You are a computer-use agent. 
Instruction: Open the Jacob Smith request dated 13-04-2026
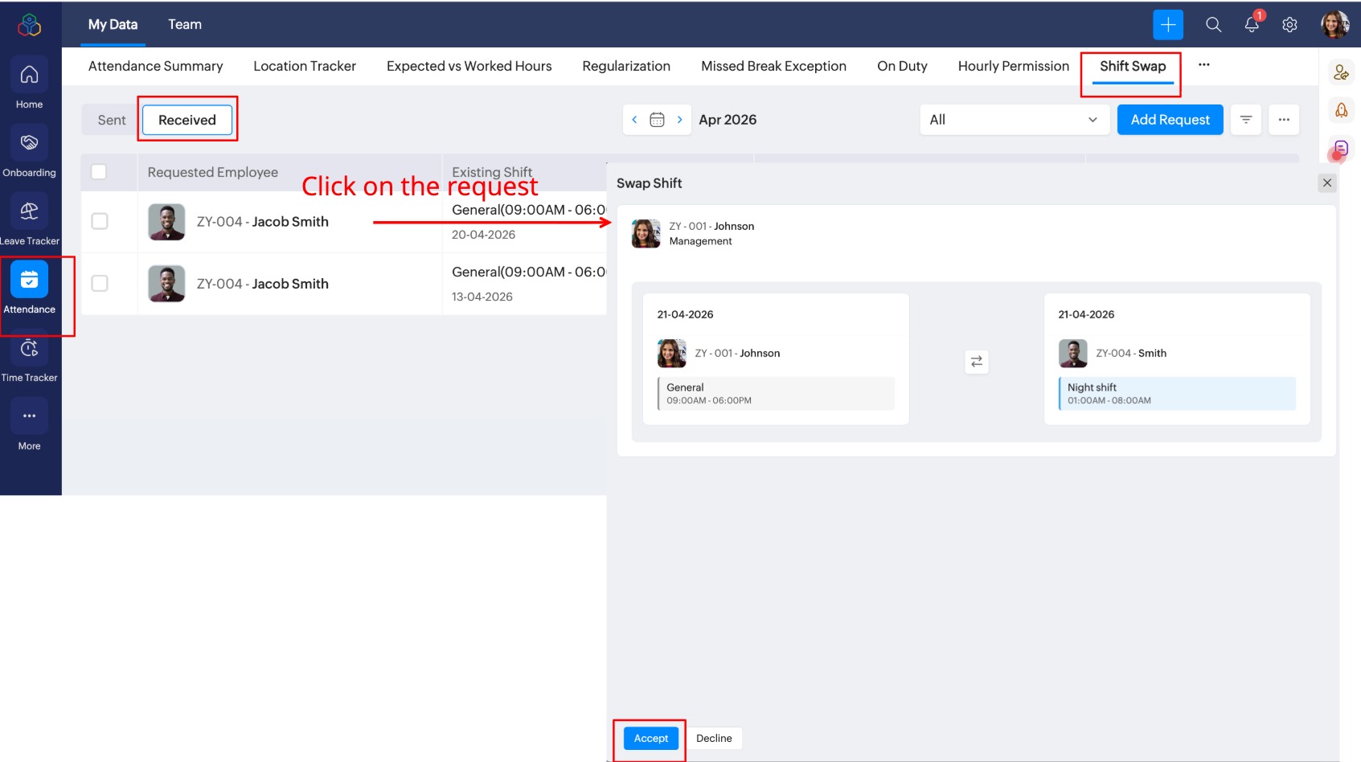pos(344,284)
